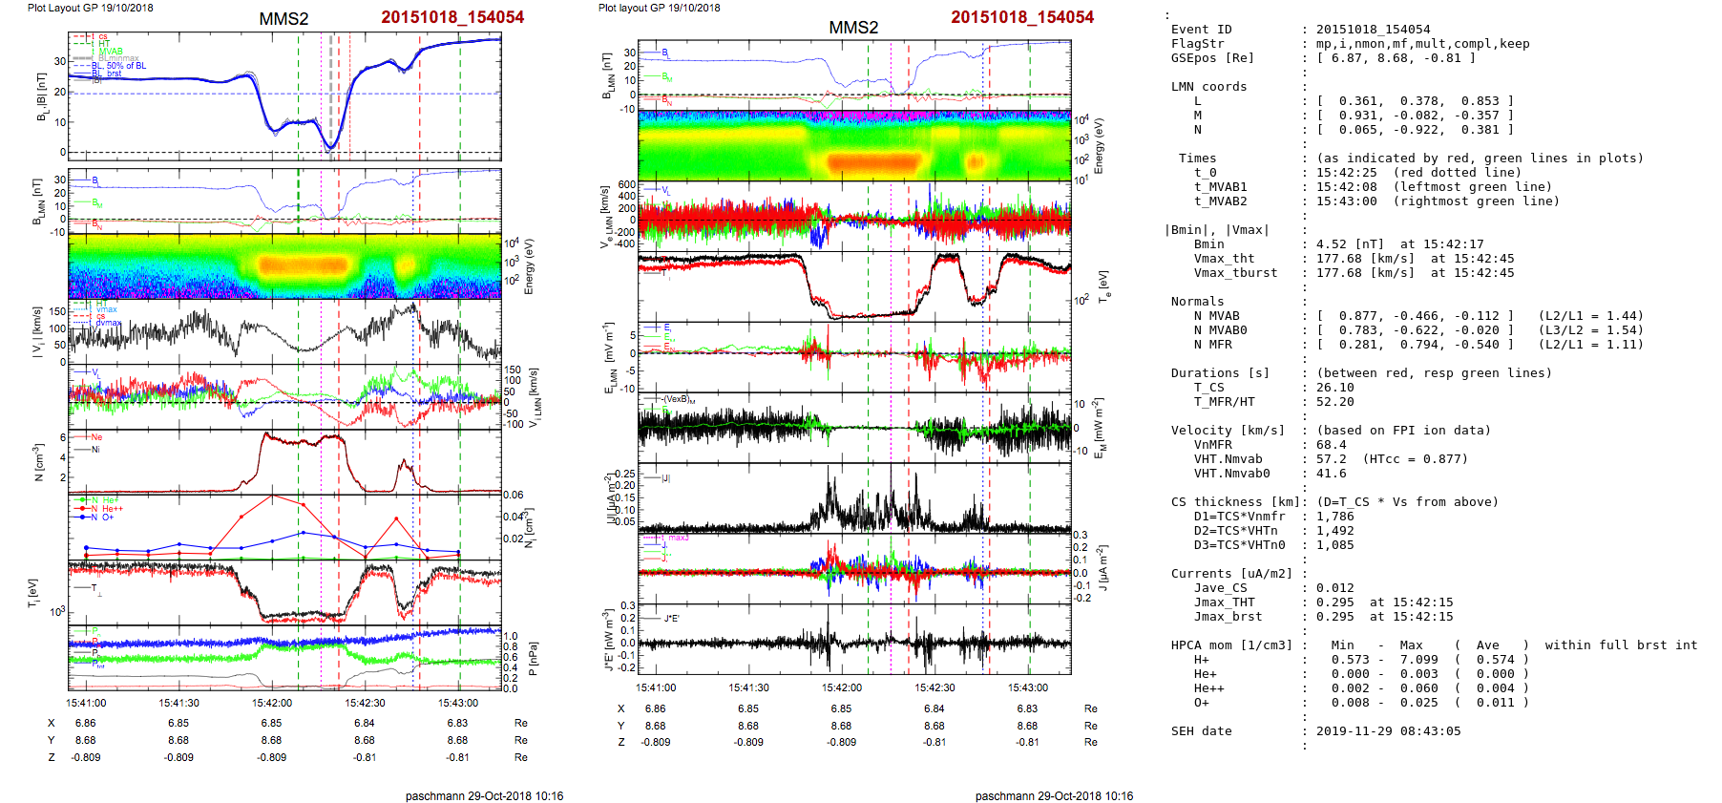1722x803 pixels.
Task: Select H+ maximum value '7.099'
Action: [x=1418, y=660]
